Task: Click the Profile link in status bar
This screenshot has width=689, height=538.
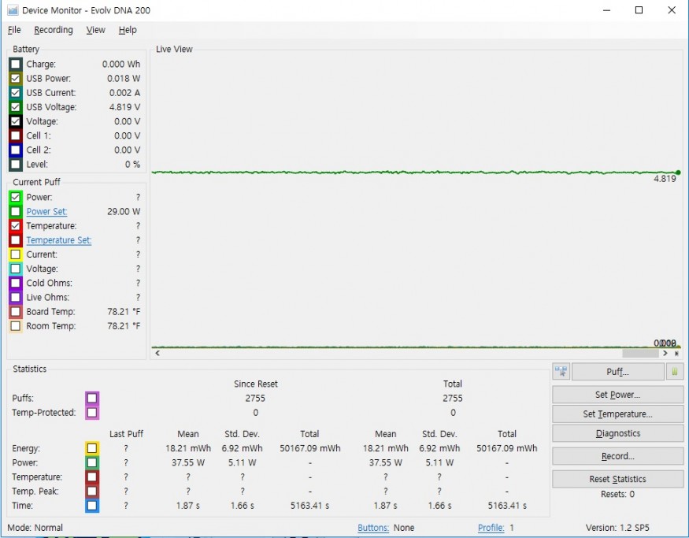Action: point(491,528)
